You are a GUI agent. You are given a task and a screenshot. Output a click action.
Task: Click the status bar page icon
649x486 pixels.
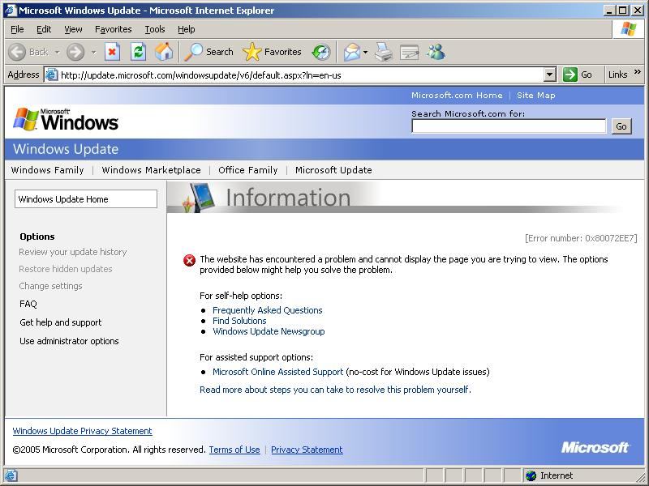pyautogui.click(x=11, y=475)
